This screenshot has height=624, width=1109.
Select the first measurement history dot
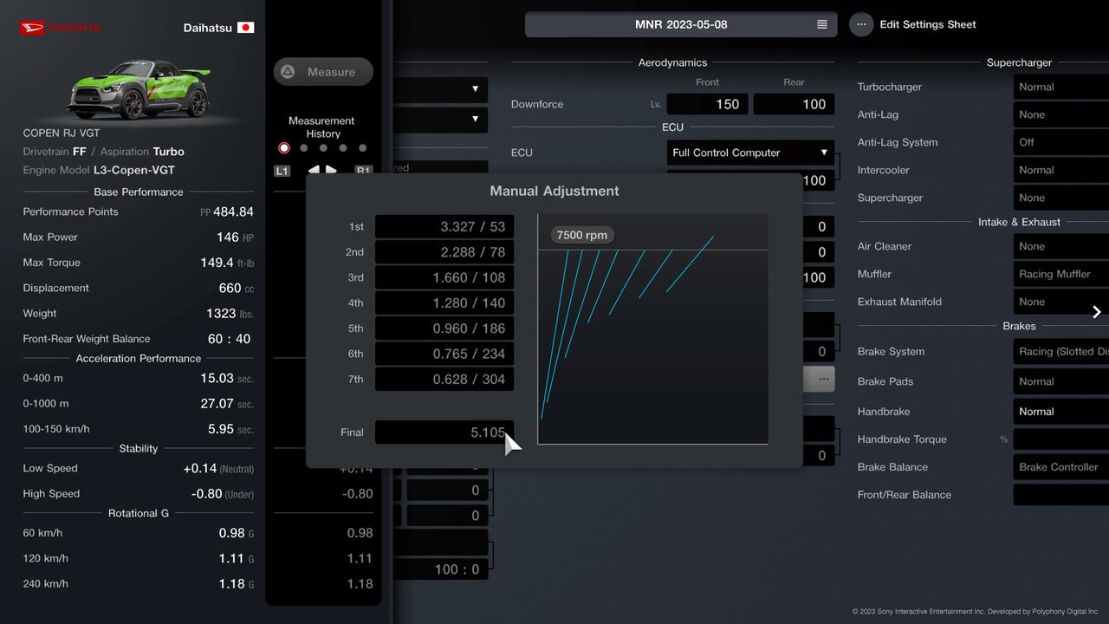[x=283, y=148]
